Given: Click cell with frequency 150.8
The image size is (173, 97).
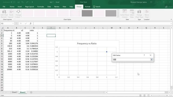Looking at the screenshot, I should point(8,46).
